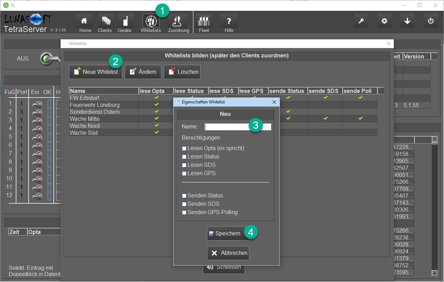Click the scrollbar down arrow in main window
This screenshot has width=444, height=282.
click(434, 273)
